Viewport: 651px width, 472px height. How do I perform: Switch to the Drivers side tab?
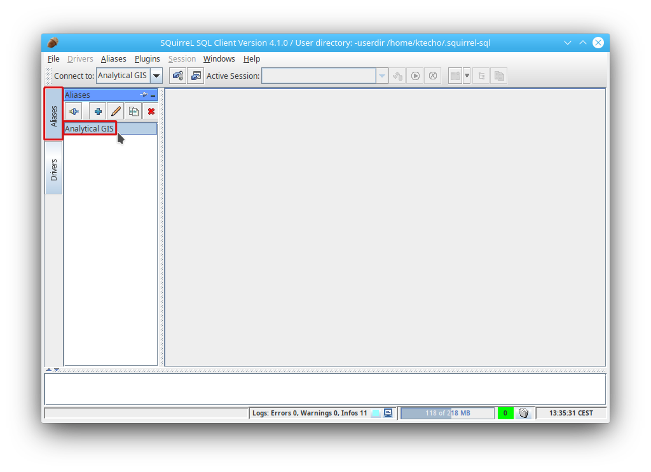(x=53, y=168)
